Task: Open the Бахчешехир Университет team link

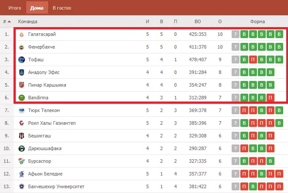Action: pos(56,186)
